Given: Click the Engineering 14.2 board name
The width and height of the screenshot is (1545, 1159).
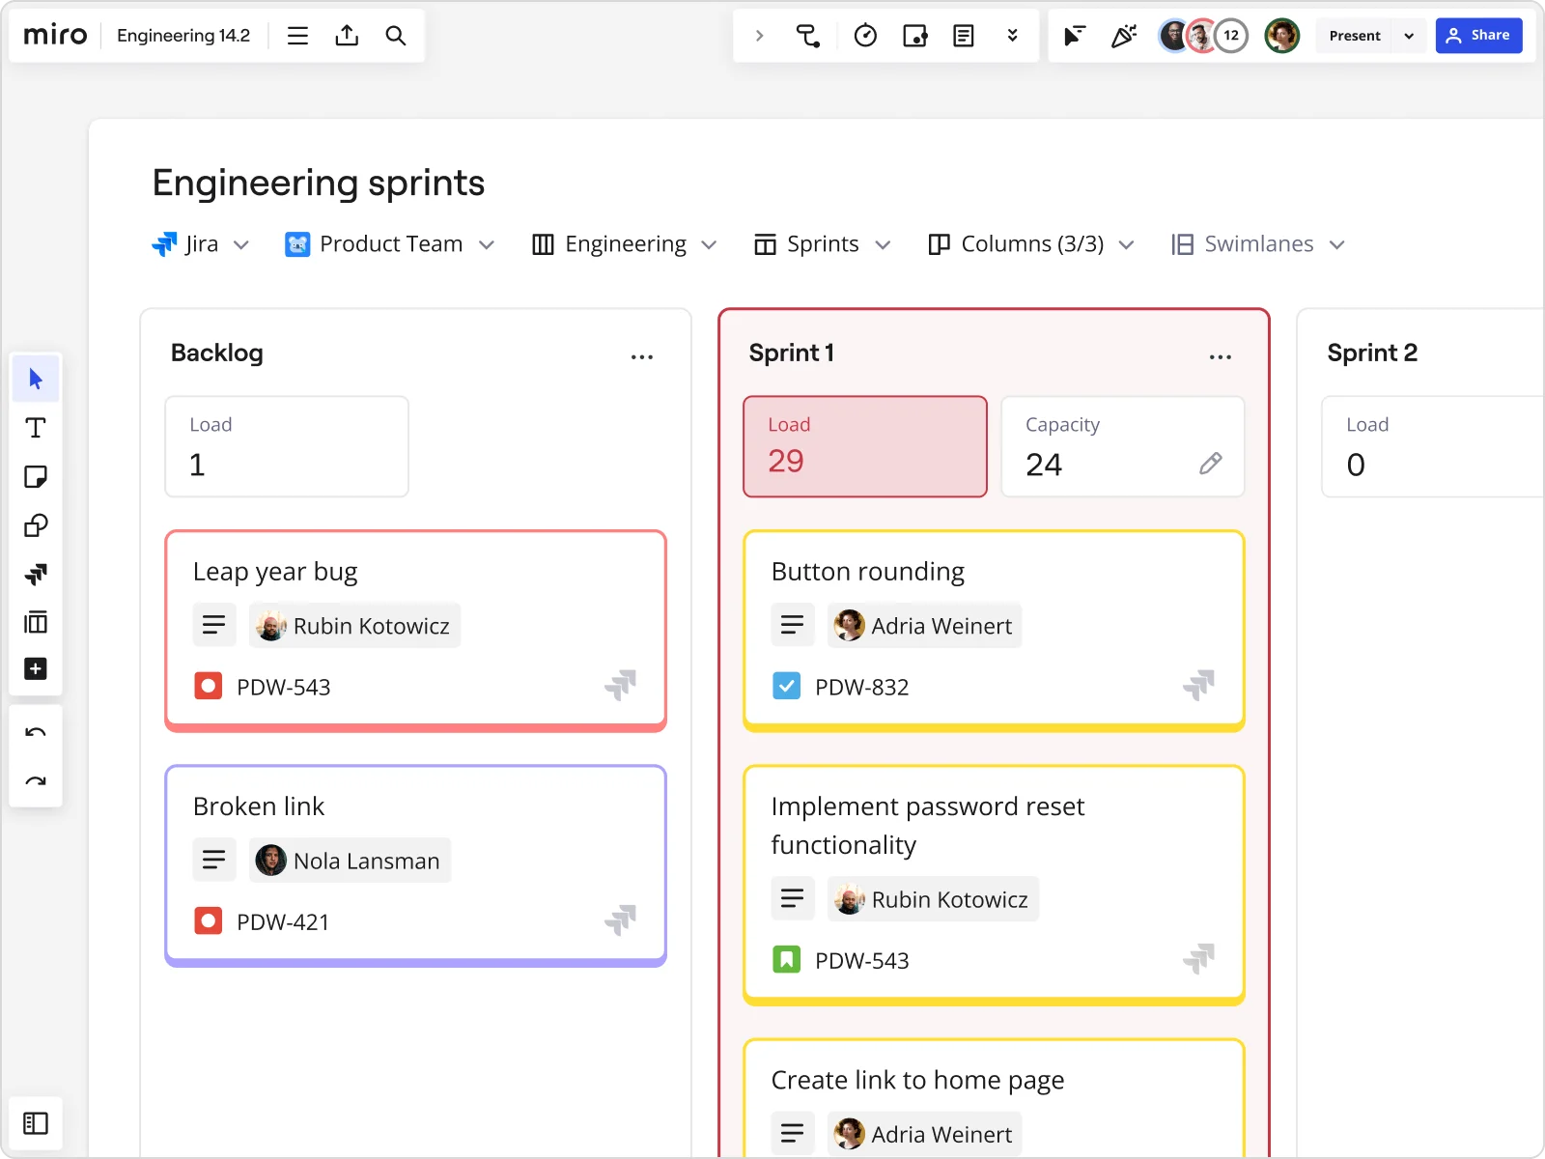Looking at the screenshot, I should coord(183,36).
